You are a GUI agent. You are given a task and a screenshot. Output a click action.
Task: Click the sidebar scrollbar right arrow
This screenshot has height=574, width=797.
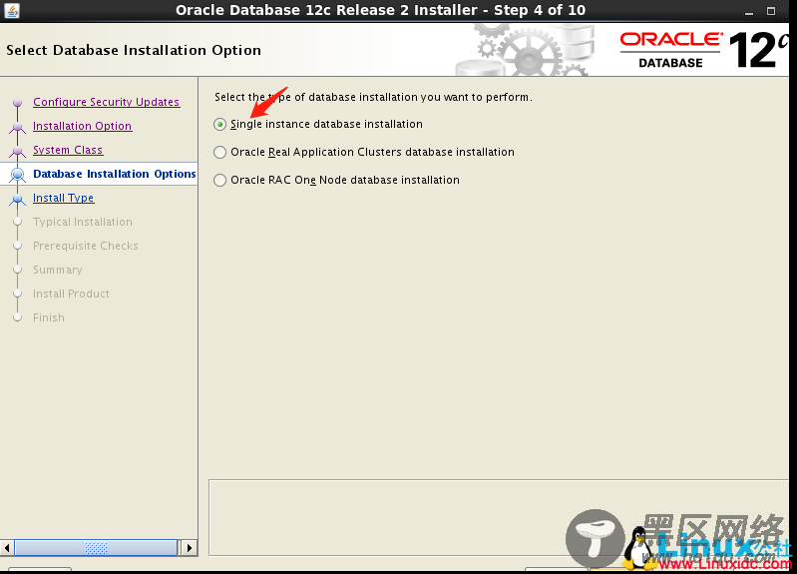(190, 547)
